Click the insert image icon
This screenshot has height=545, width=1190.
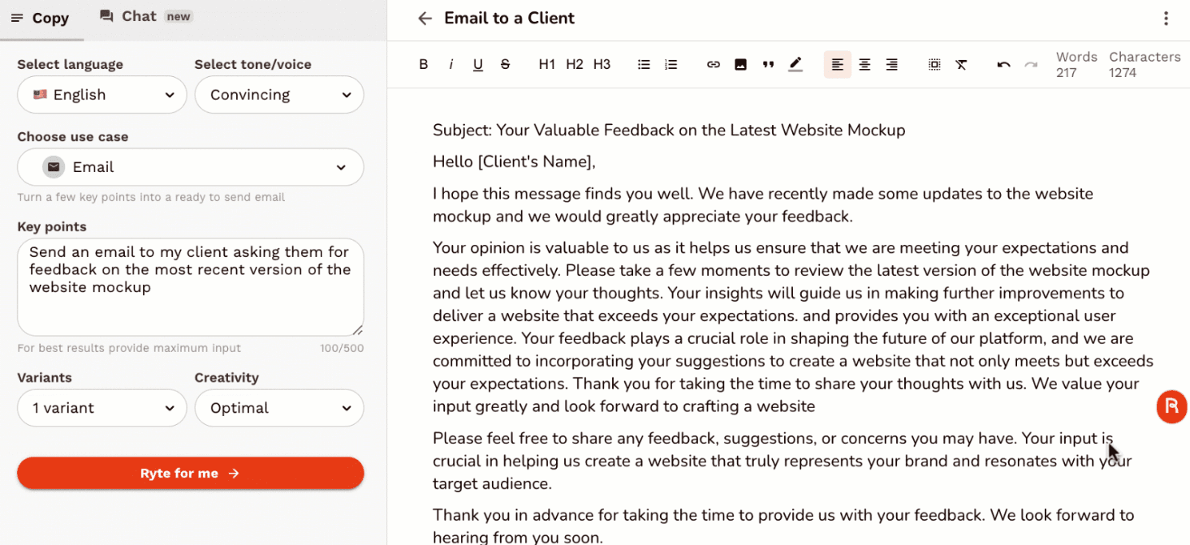[740, 65]
